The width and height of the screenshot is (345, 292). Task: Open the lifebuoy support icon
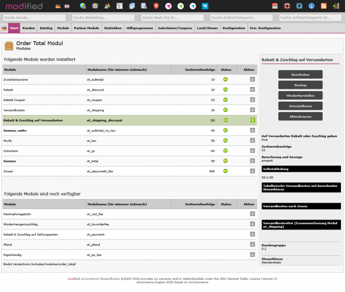coord(287,6)
